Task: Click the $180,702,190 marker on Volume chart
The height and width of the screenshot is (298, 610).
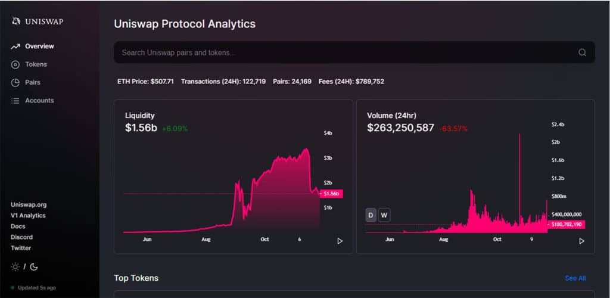Action: pyautogui.click(x=566, y=225)
